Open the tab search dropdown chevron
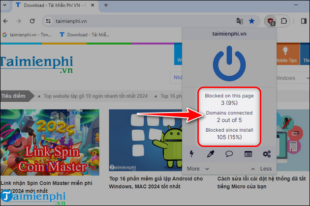Screen dimensions: 310x206 point(5,5)
